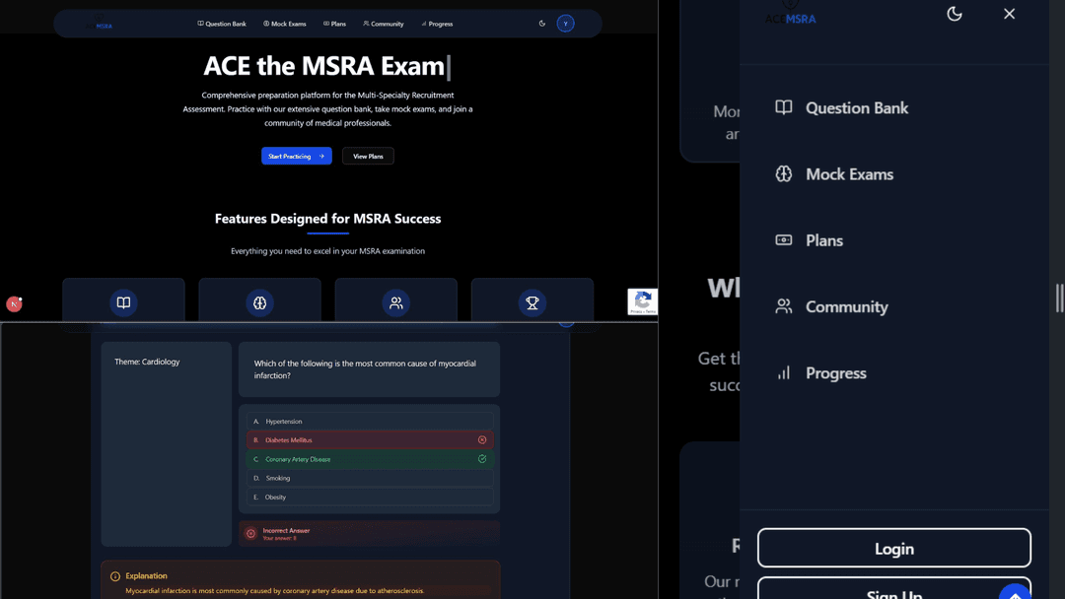Click the scrollbar handle on the right edge

pyautogui.click(x=1059, y=299)
